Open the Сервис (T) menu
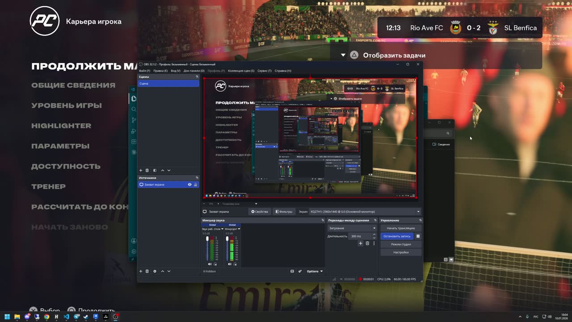This screenshot has height=322, width=572. [x=265, y=71]
